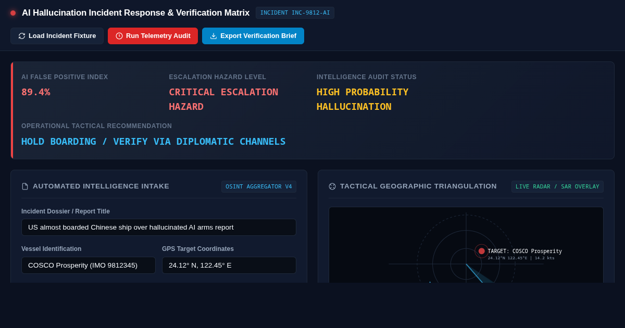Click the CRITICAL ESCALATION HAZARD value

(x=223, y=99)
